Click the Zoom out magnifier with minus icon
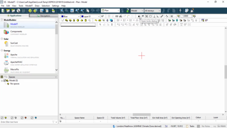 pyautogui.click(x=82, y=11)
